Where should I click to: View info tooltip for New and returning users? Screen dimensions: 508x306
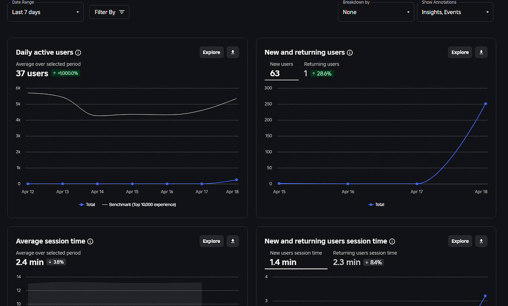[350, 52]
